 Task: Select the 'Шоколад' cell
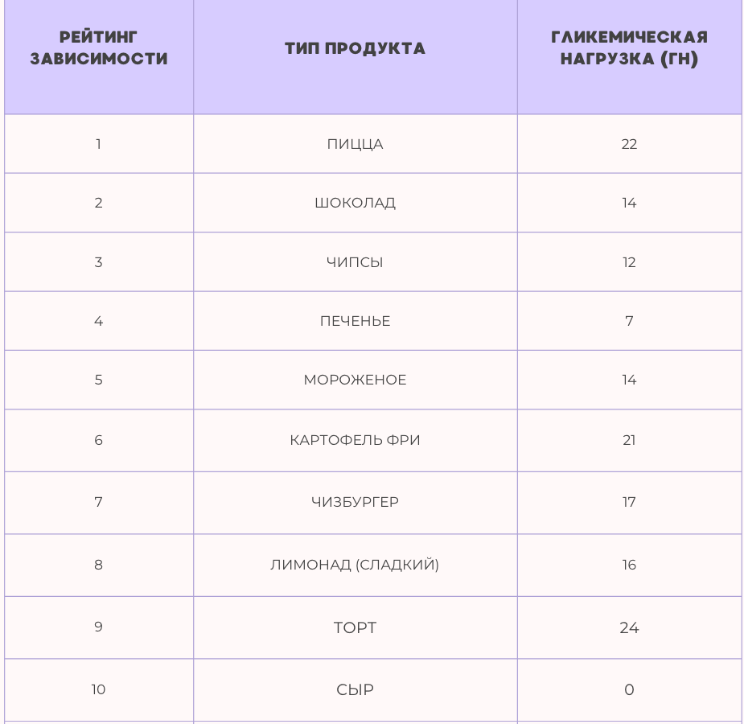coord(355,203)
